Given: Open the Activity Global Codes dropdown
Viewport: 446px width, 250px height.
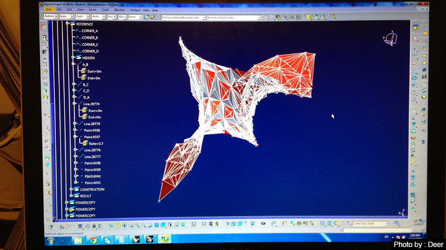Looking at the screenshot, I should (234, 17).
